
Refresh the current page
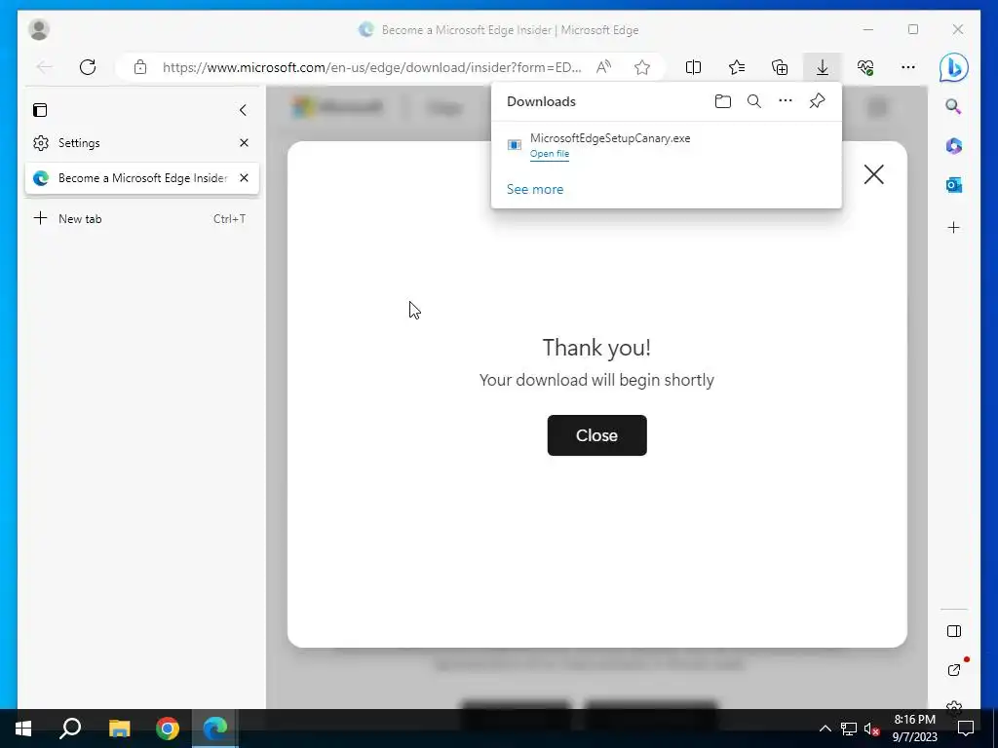88,67
